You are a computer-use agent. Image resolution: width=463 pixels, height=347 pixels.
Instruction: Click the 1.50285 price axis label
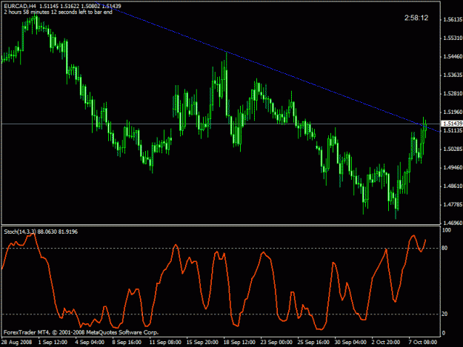[x=453, y=149]
